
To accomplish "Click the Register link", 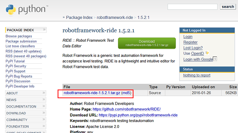I will point(190,42).
